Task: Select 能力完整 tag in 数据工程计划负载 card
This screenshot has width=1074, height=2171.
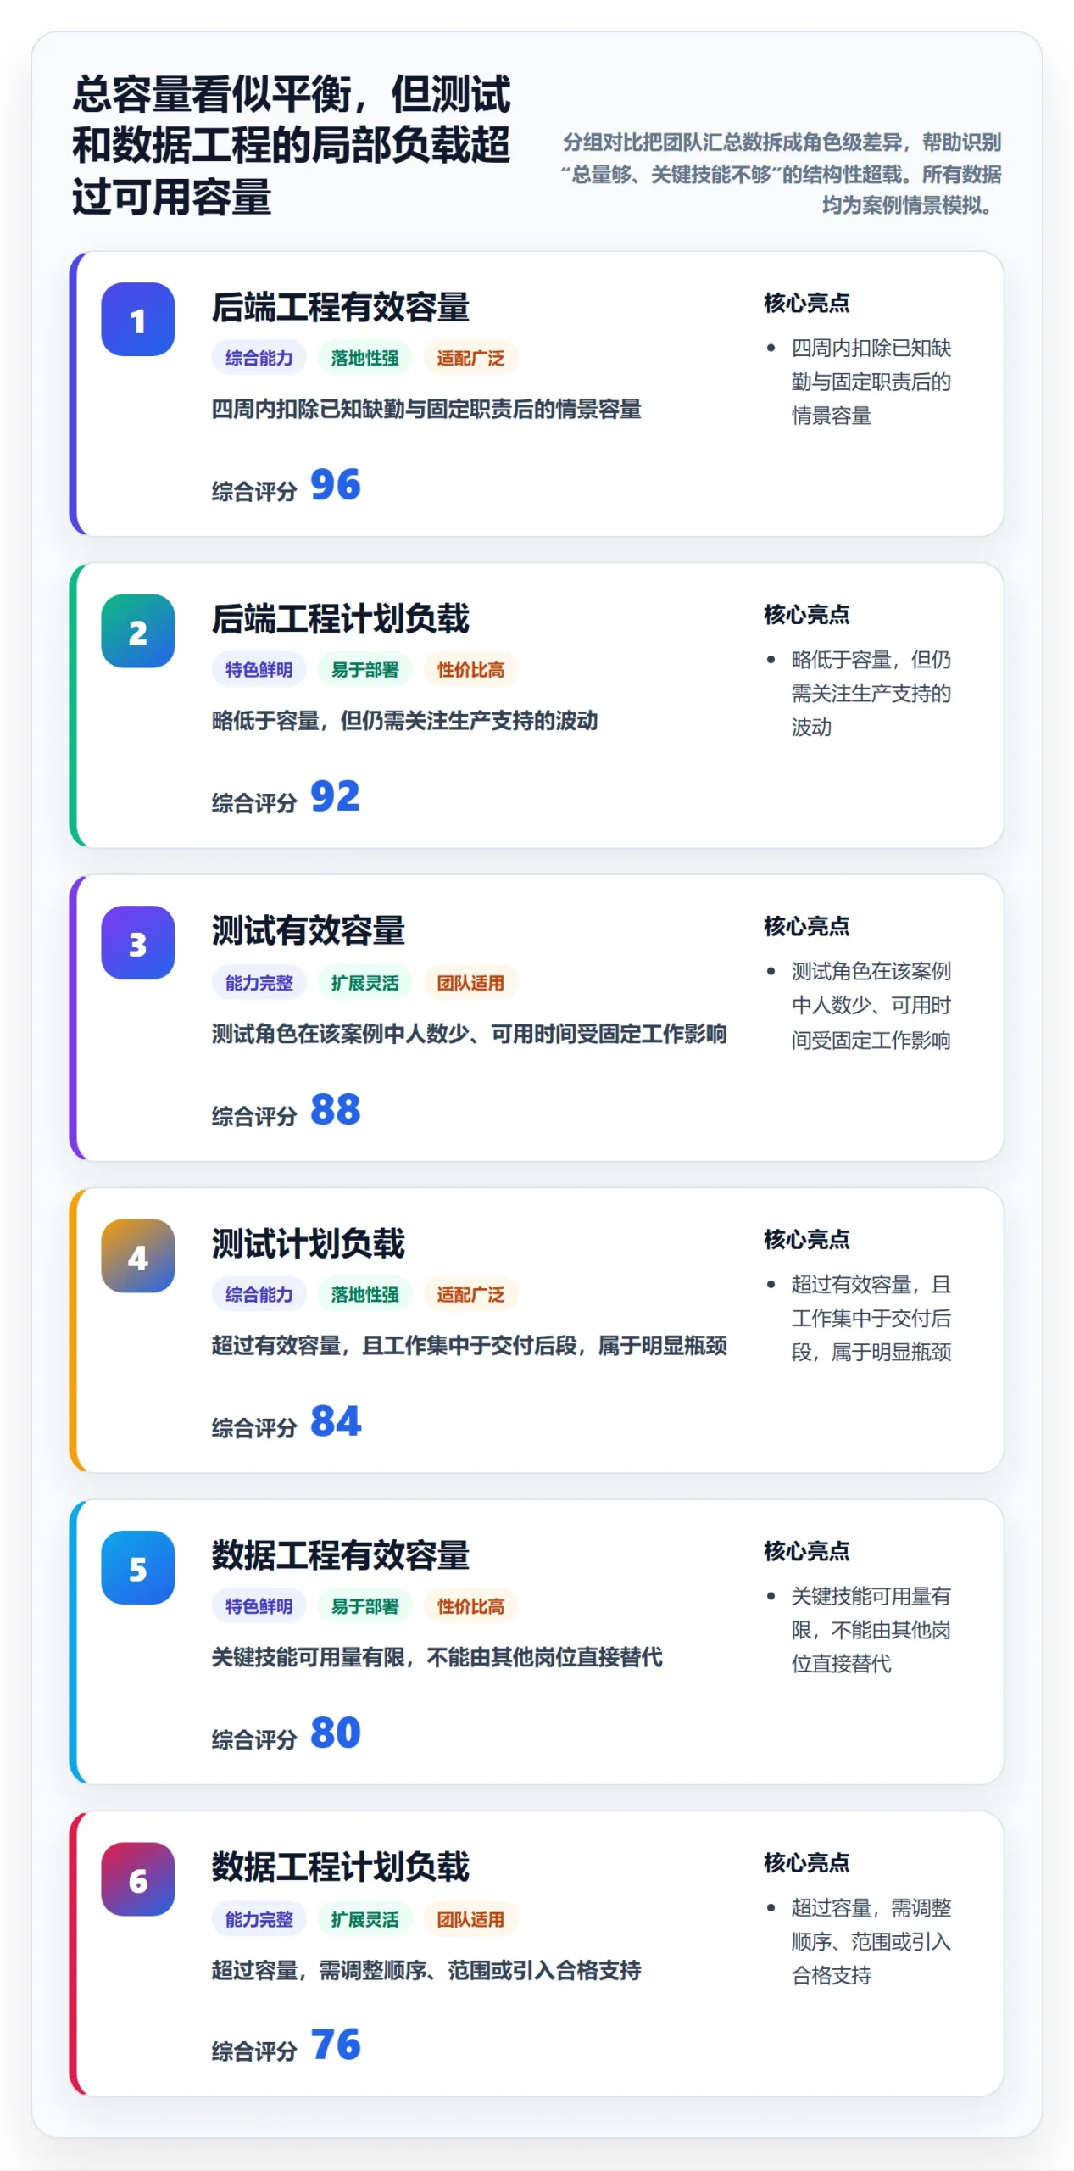Action: [259, 1919]
